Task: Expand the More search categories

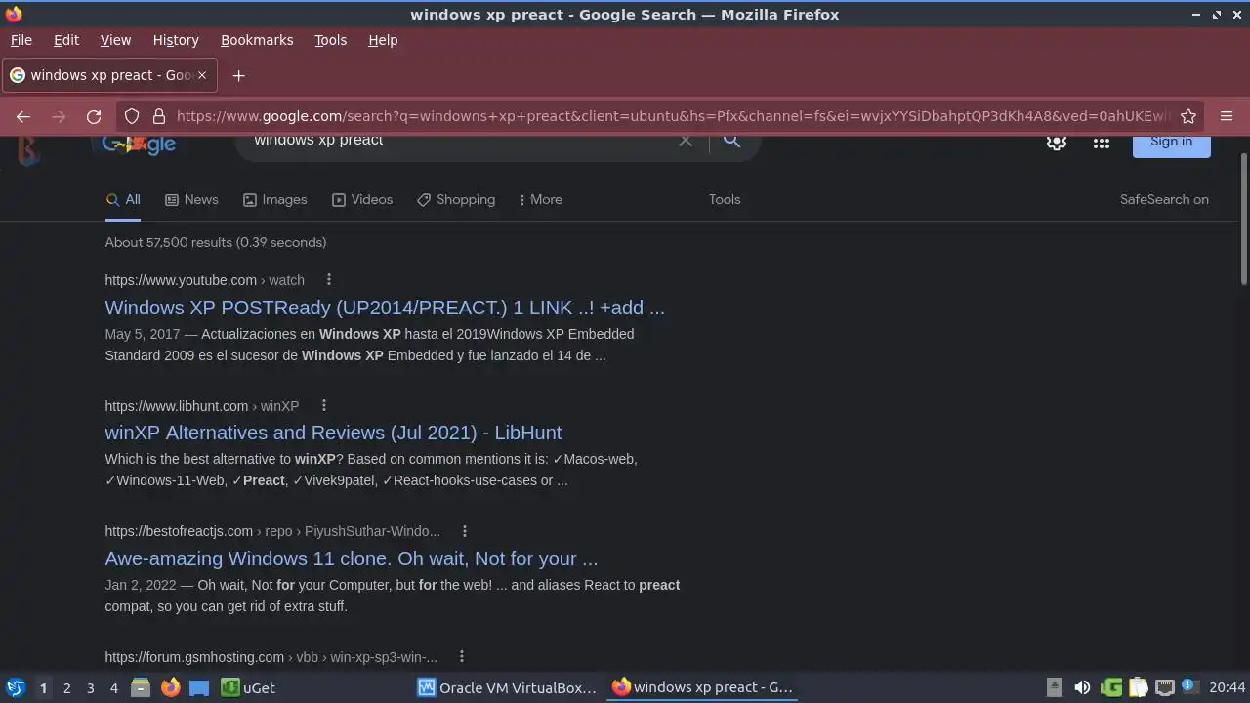Action: [x=540, y=199]
